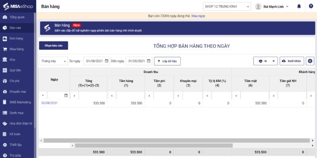Open calendar in Ngày filter cell
Viewport: 317px width, 158px height.
(66, 96)
